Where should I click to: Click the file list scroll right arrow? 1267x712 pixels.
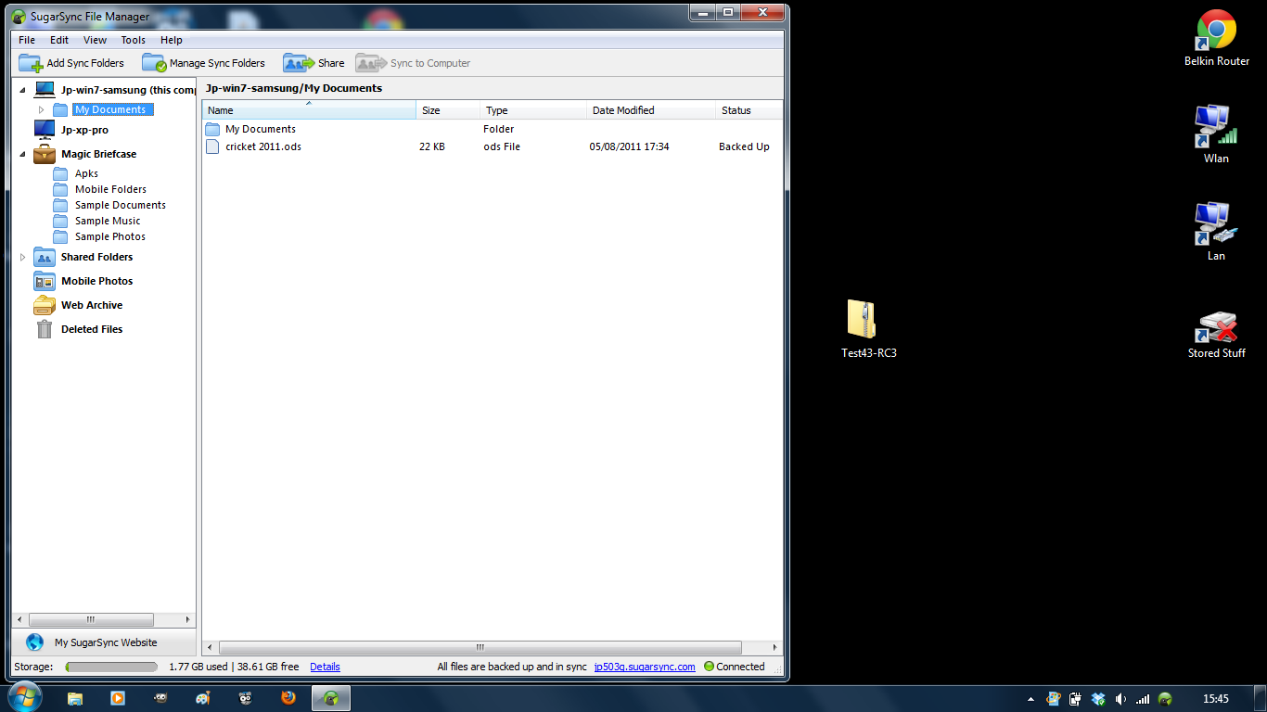coord(776,647)
